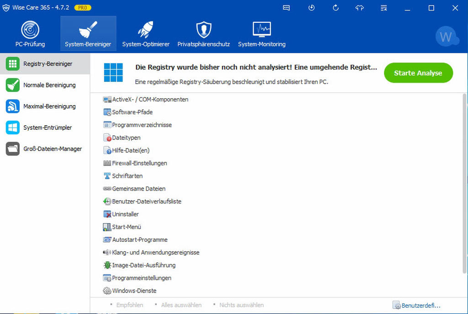468x314 pixels.
Task: Open the System-Monitoring monitor icon
Action: (262, 29)
